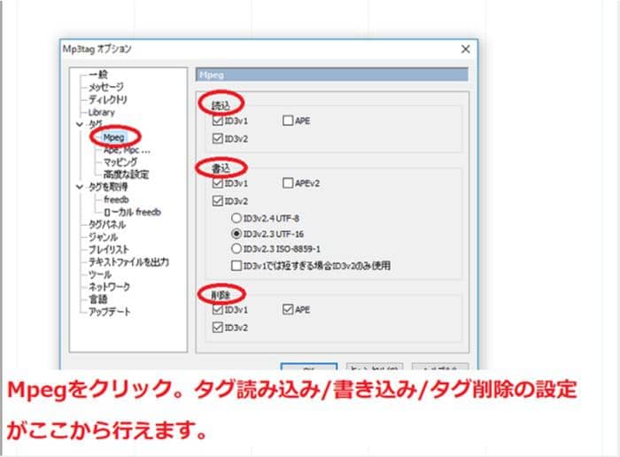The width and height of the screenshot is (620, 457).
Task: Select ディレクトリ in the tree
Action: tap(107, 99)
